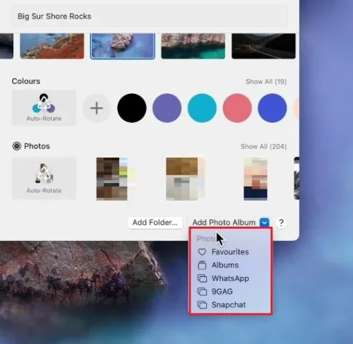Click the Snapchat album icon
The width and height of the screenshot is (353, 344).
click(x=202, y=304)
